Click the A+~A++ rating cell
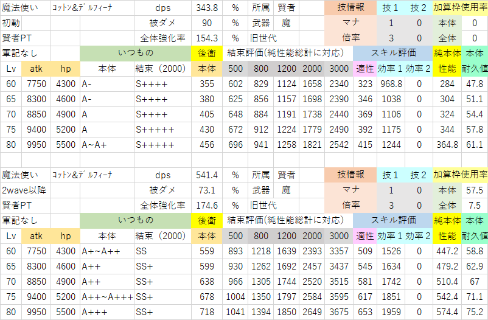 click(106, 251)
